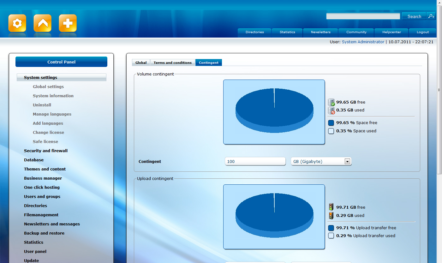Expand Backup and restore section
Viewport: 442px width, 263px height.
coord(44,233)
